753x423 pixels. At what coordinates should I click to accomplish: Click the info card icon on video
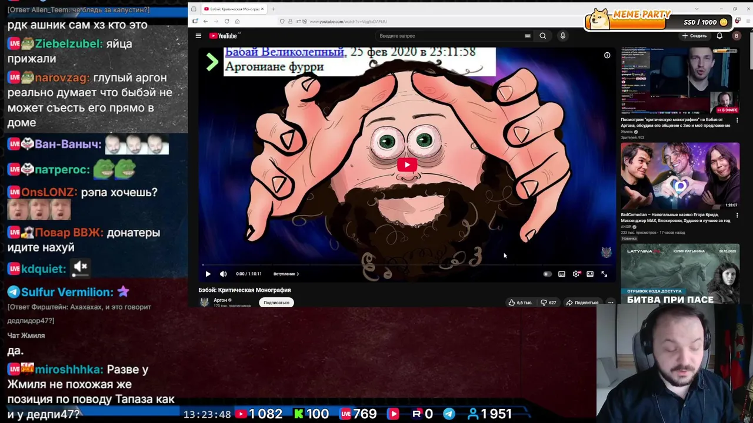pyautogui.click(x=607, y=55)
